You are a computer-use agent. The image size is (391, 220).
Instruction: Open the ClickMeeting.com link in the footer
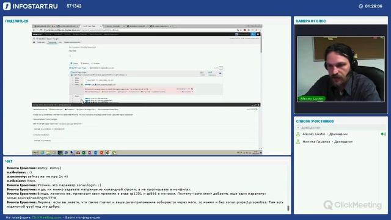[46, 218]
